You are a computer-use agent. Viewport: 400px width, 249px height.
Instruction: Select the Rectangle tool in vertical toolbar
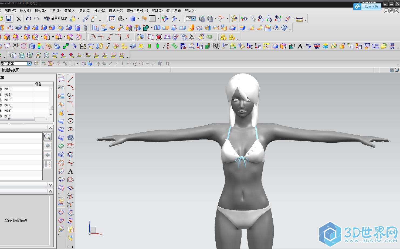click(x=70, y=113)
